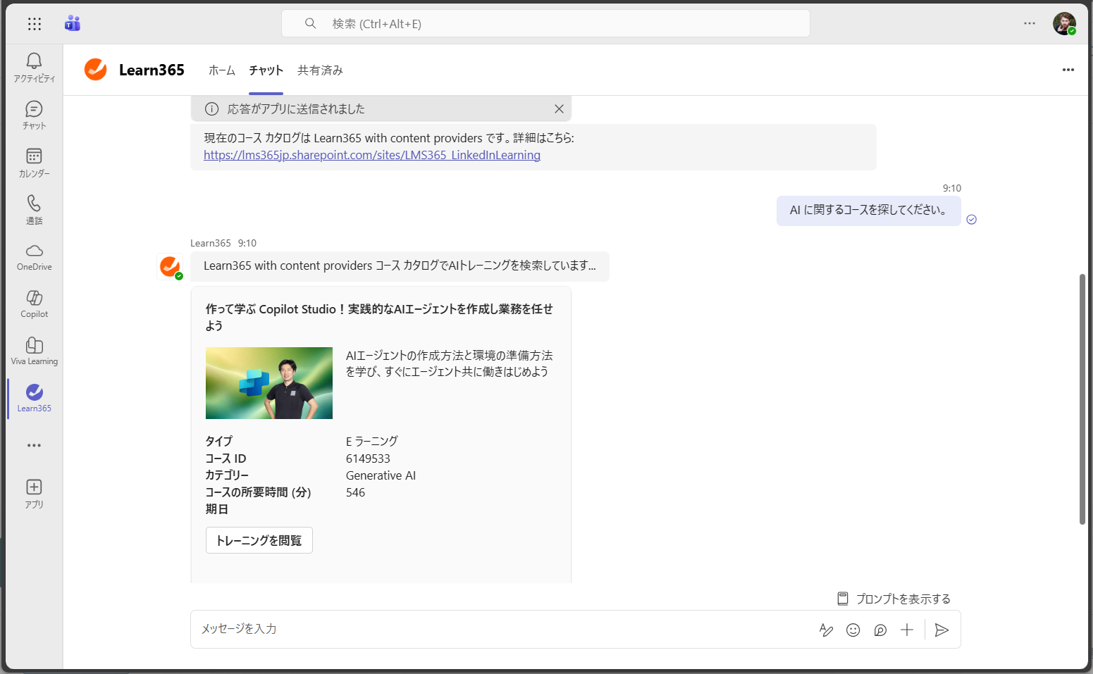The height and width of the screenshot is (674, 1093).
Task: Open settings and more ellipsis in title bar
Action: point(1030,23)
